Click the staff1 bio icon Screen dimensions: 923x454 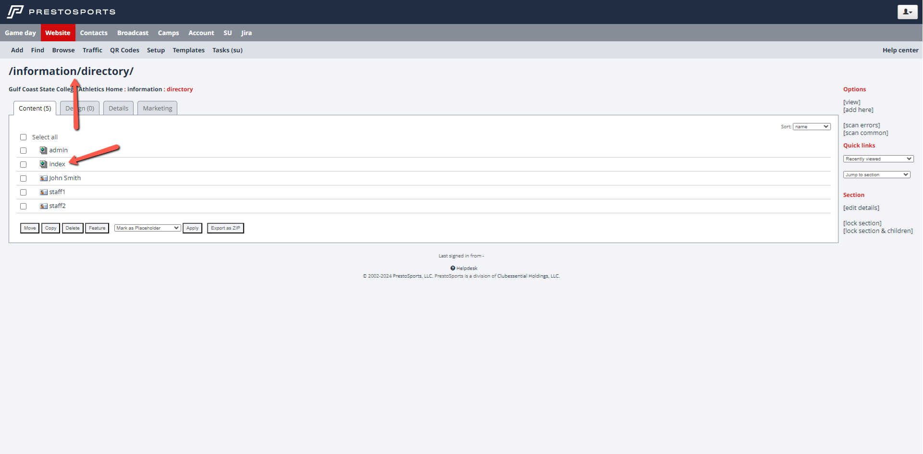(x=43, y=192)
